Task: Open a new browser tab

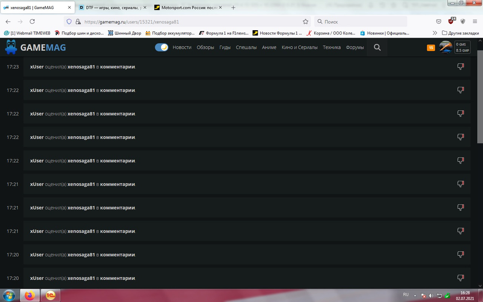Action: [x=233, y=8]
